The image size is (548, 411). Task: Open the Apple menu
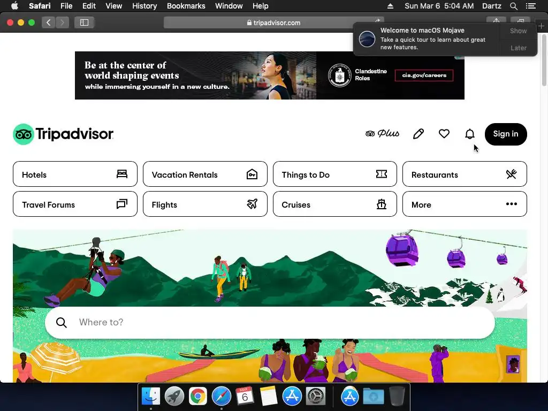tap(14, 6)
